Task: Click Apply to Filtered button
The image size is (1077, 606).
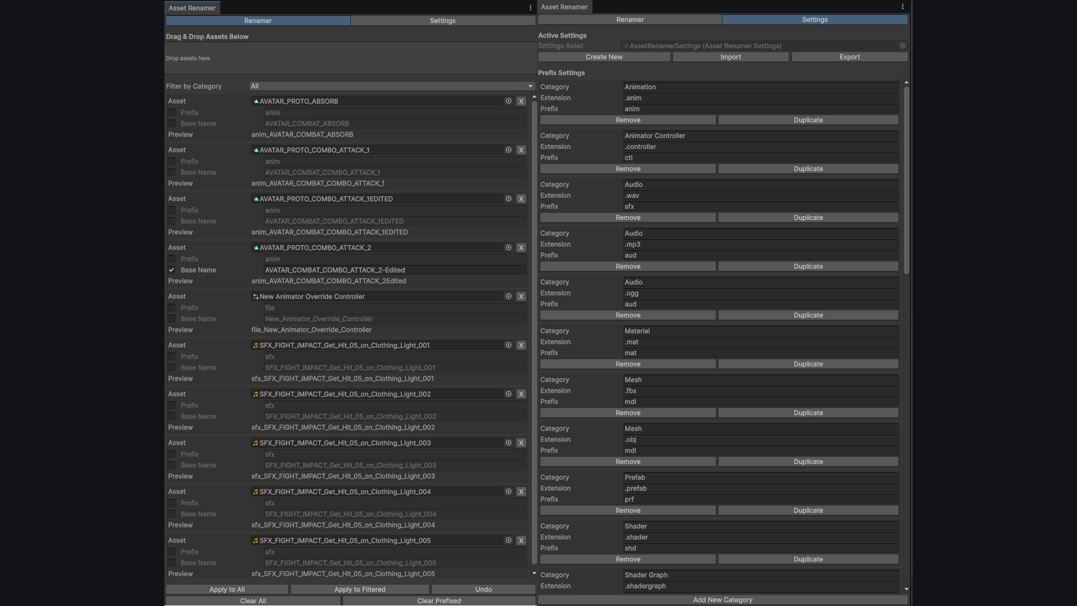Action: (x=360, y=590)
